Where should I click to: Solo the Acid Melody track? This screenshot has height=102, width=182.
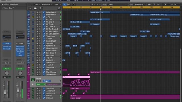[x=40, y=75]
